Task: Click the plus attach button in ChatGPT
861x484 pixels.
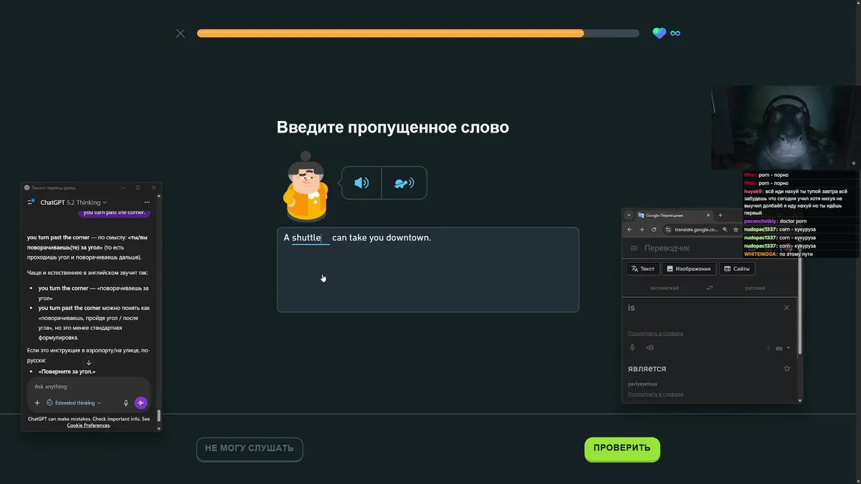Action: pos(37,403)
